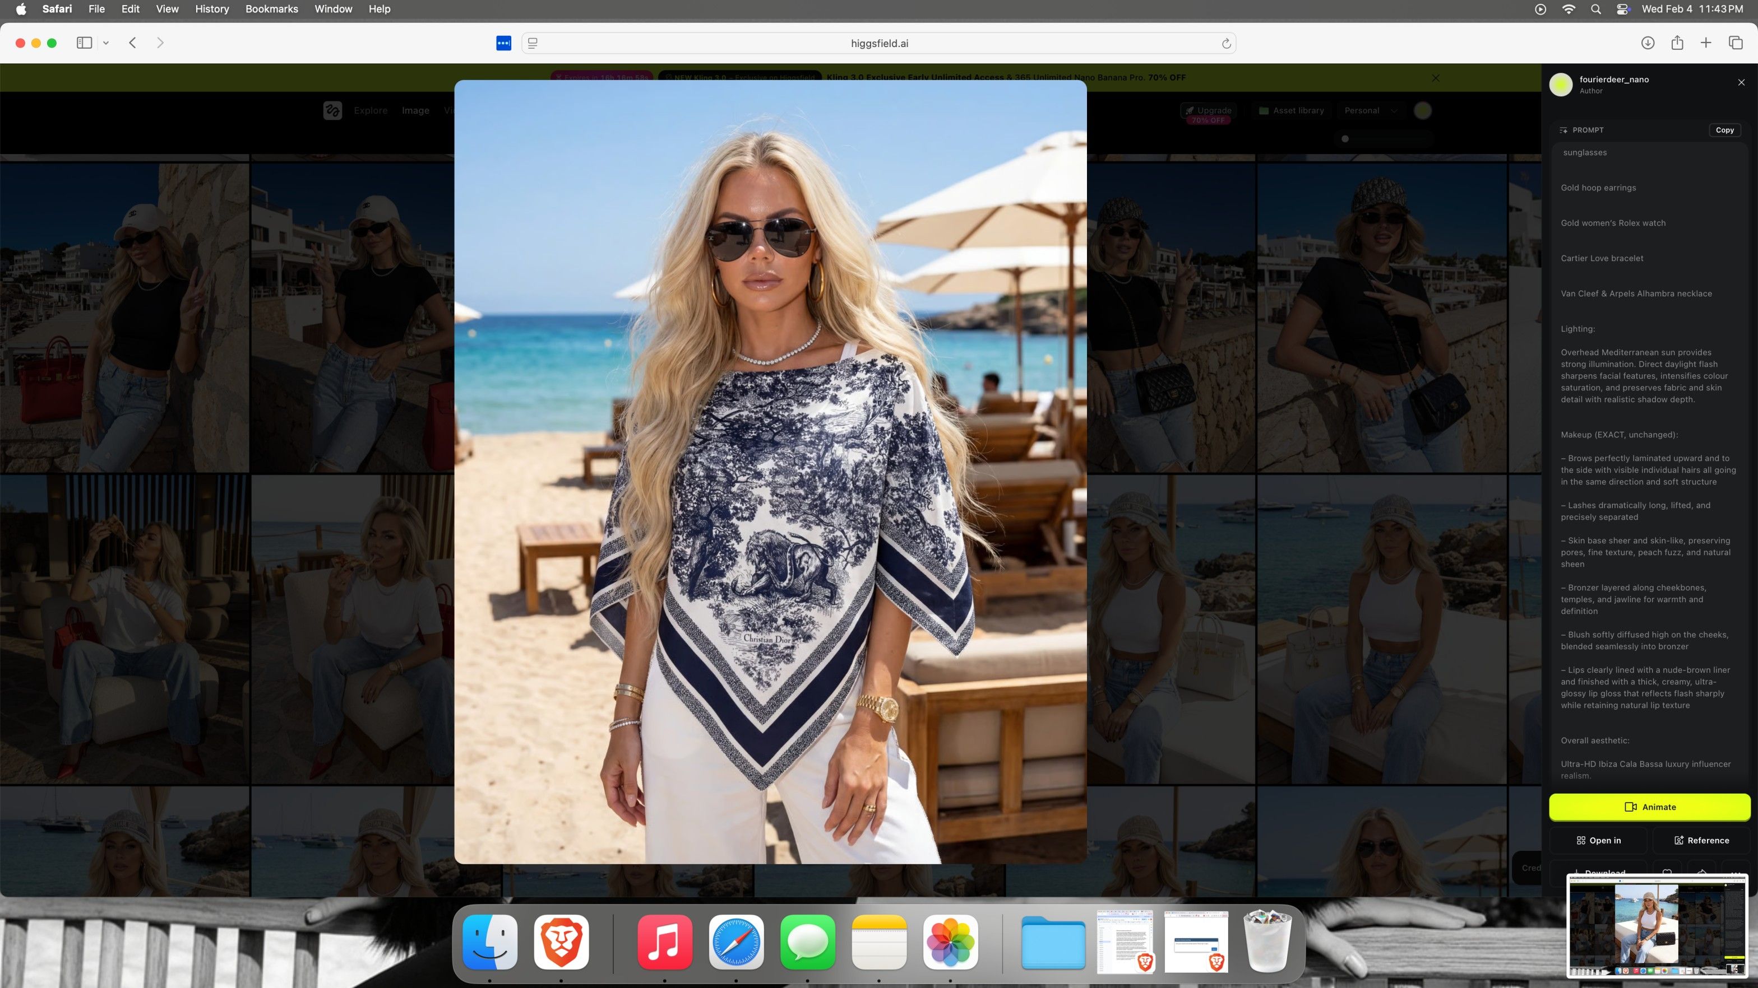Open Safari downloads list

click(x=1648, y=43)
